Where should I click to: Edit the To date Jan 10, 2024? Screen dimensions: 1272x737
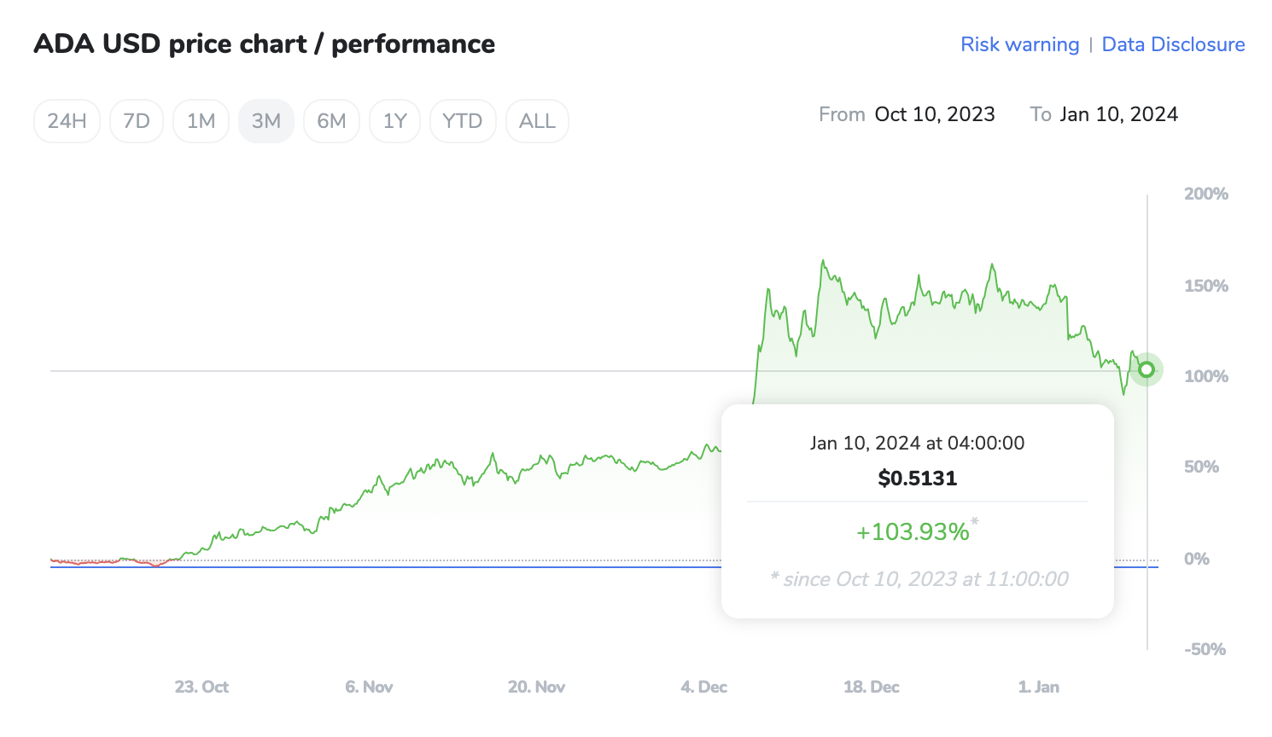pos(1118,114)
